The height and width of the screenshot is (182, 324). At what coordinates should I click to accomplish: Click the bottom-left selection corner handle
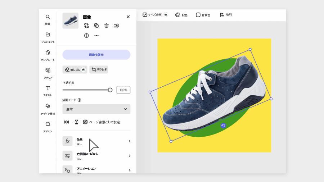(x=171, y=142)
